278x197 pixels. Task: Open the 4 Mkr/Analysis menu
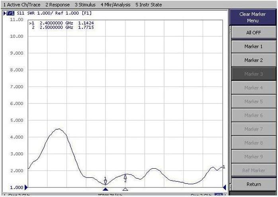tap(116, 5)
